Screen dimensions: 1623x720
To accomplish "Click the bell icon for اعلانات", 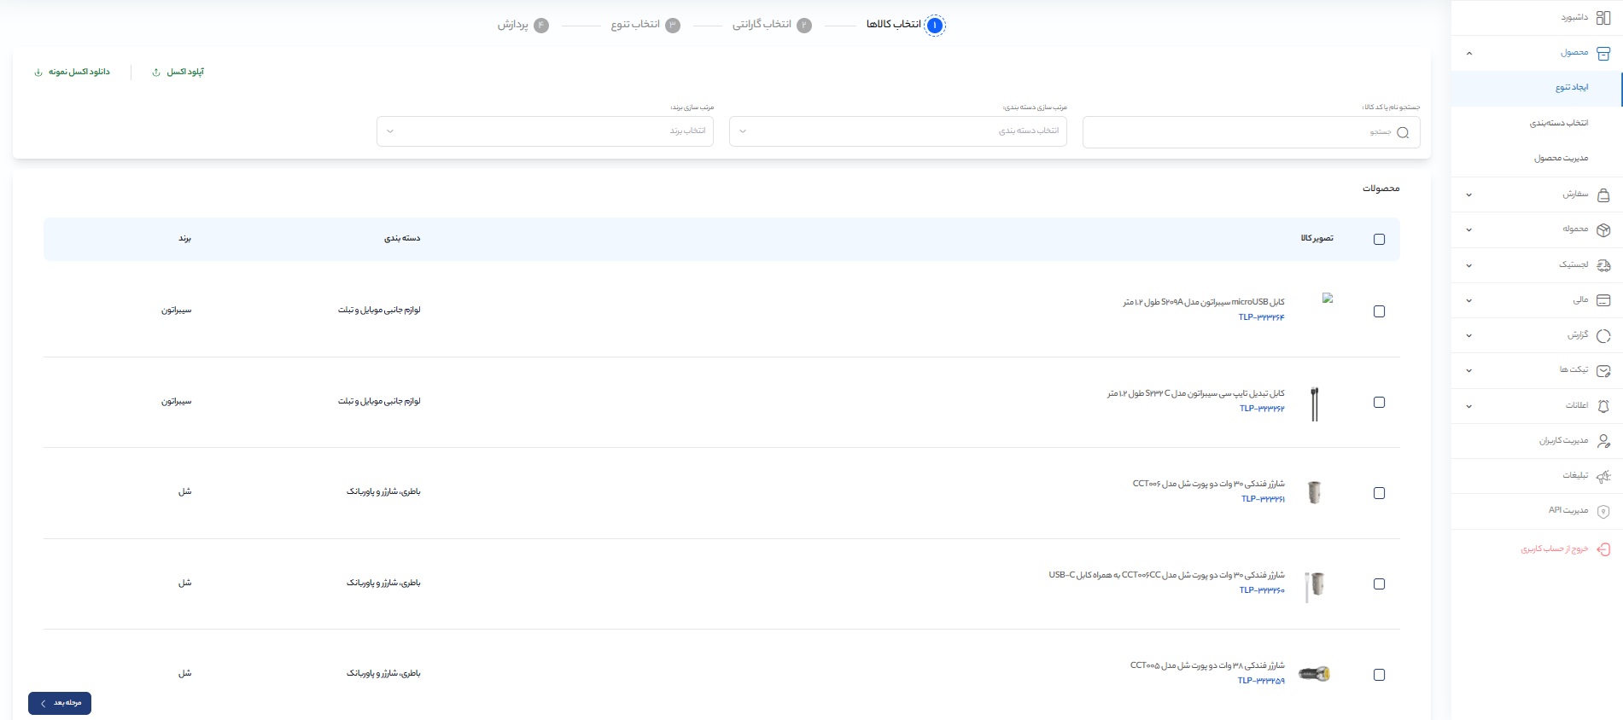I will [x=1603, y=406].
